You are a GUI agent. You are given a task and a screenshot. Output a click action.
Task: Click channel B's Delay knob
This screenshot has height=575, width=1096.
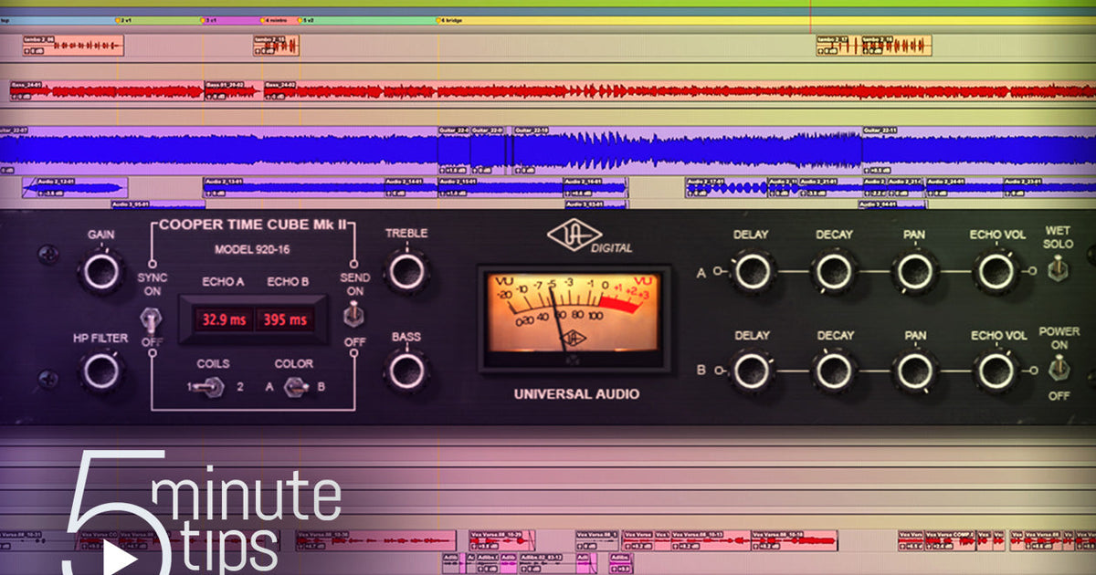[751, 372]
